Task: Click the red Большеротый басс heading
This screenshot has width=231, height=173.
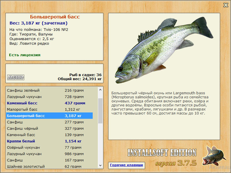Action: [55, 17]
